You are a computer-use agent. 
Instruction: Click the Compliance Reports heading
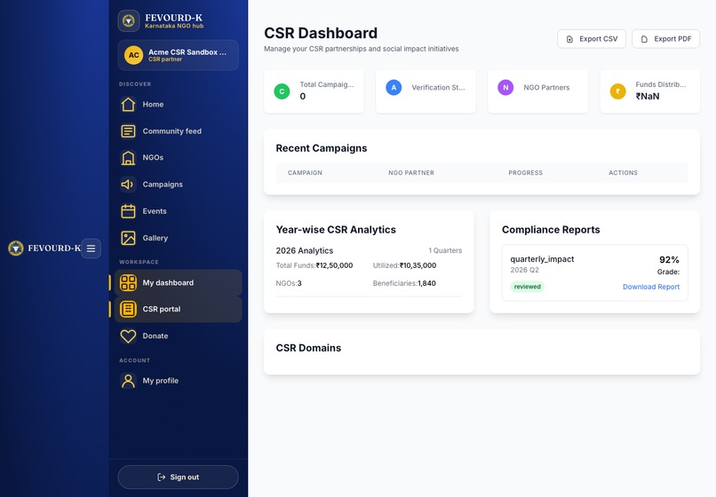coord(551,230)
